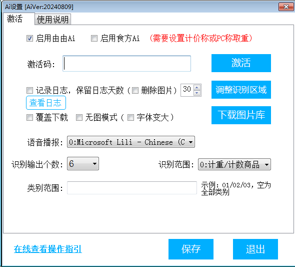This screenshot has height=267, width=295.
Task: Turn on 无图模式 checkbox
Action: pos(79,118)
